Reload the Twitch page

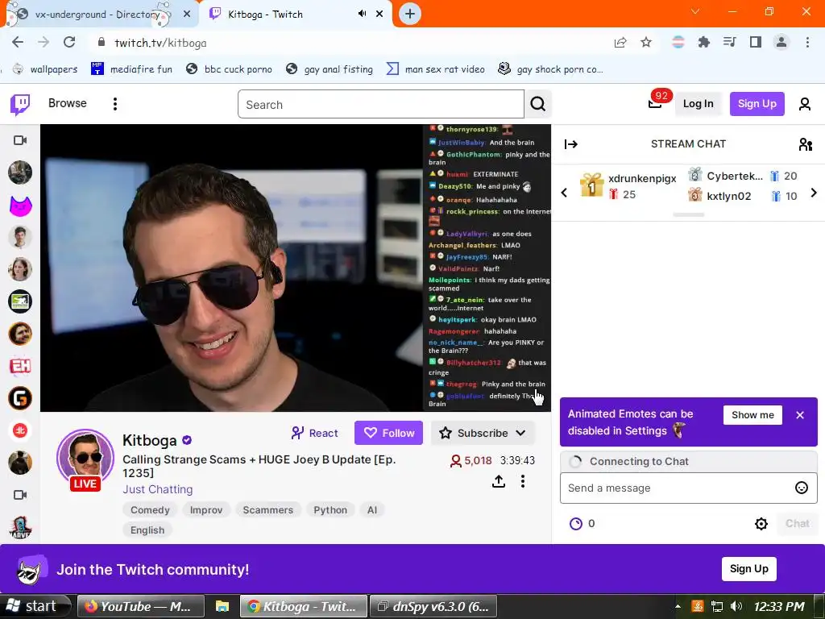(69, 42)
